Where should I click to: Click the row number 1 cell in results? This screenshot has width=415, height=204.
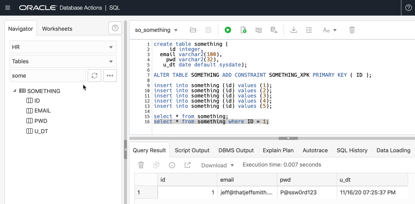click(x=146, y=192)
